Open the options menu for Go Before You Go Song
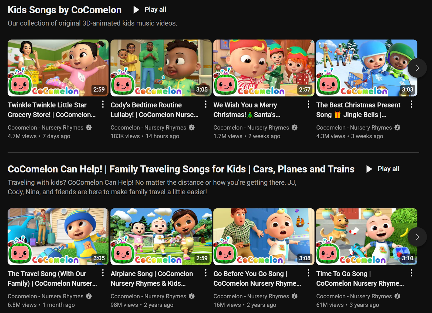The height and width of the screenshot is (313, 432). coord(309,273)
